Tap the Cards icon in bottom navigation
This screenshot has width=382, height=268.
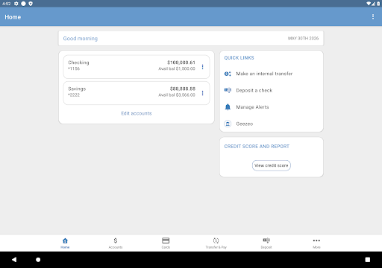(x=166, y=240)
